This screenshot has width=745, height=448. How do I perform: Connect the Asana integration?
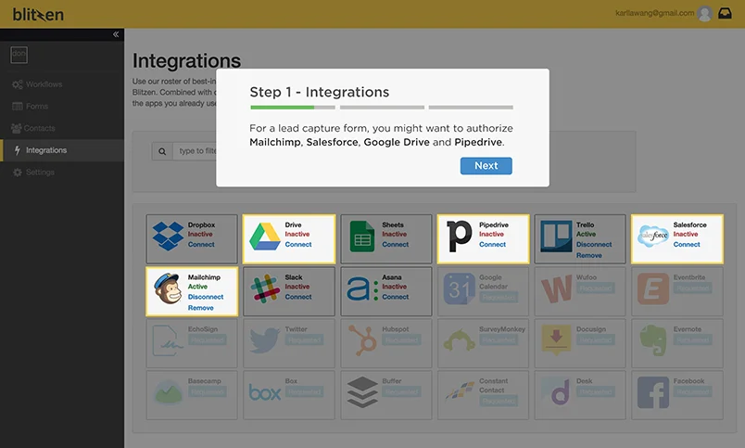tap(396, 297)
